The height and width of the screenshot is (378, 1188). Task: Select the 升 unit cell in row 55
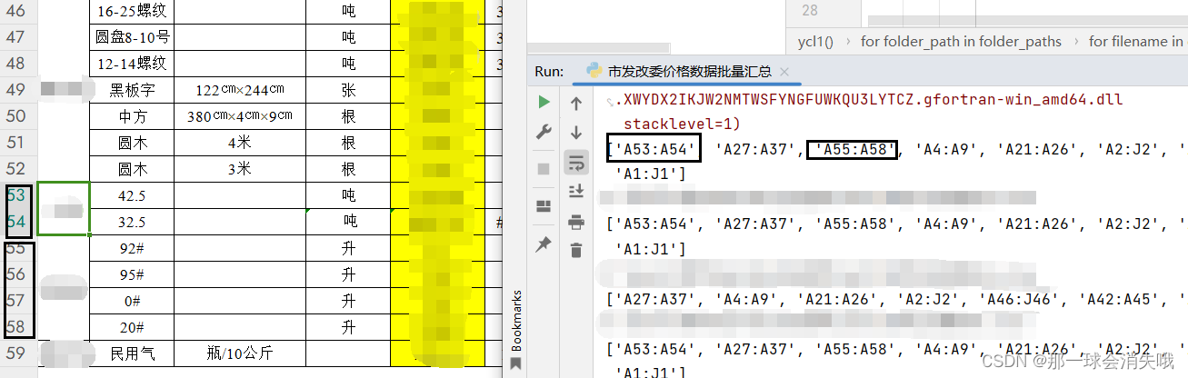348,248
